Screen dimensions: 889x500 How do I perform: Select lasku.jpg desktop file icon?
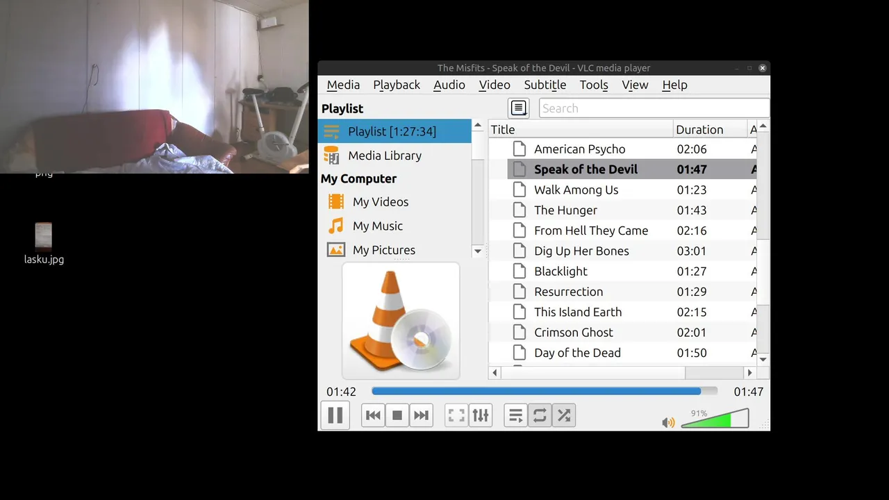click(x=44, y=244)
